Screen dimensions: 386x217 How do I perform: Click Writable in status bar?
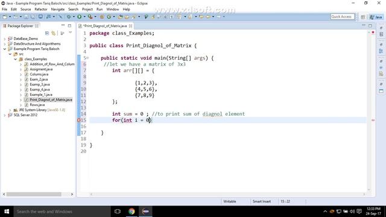229,201
